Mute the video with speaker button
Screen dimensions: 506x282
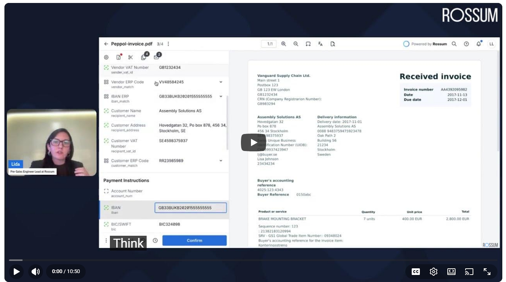tap(36, 272)
